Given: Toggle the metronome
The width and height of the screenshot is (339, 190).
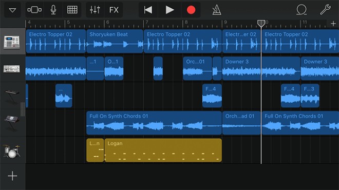Looking at the screenshot, I should pyautogui.click(x=217, y=10).
